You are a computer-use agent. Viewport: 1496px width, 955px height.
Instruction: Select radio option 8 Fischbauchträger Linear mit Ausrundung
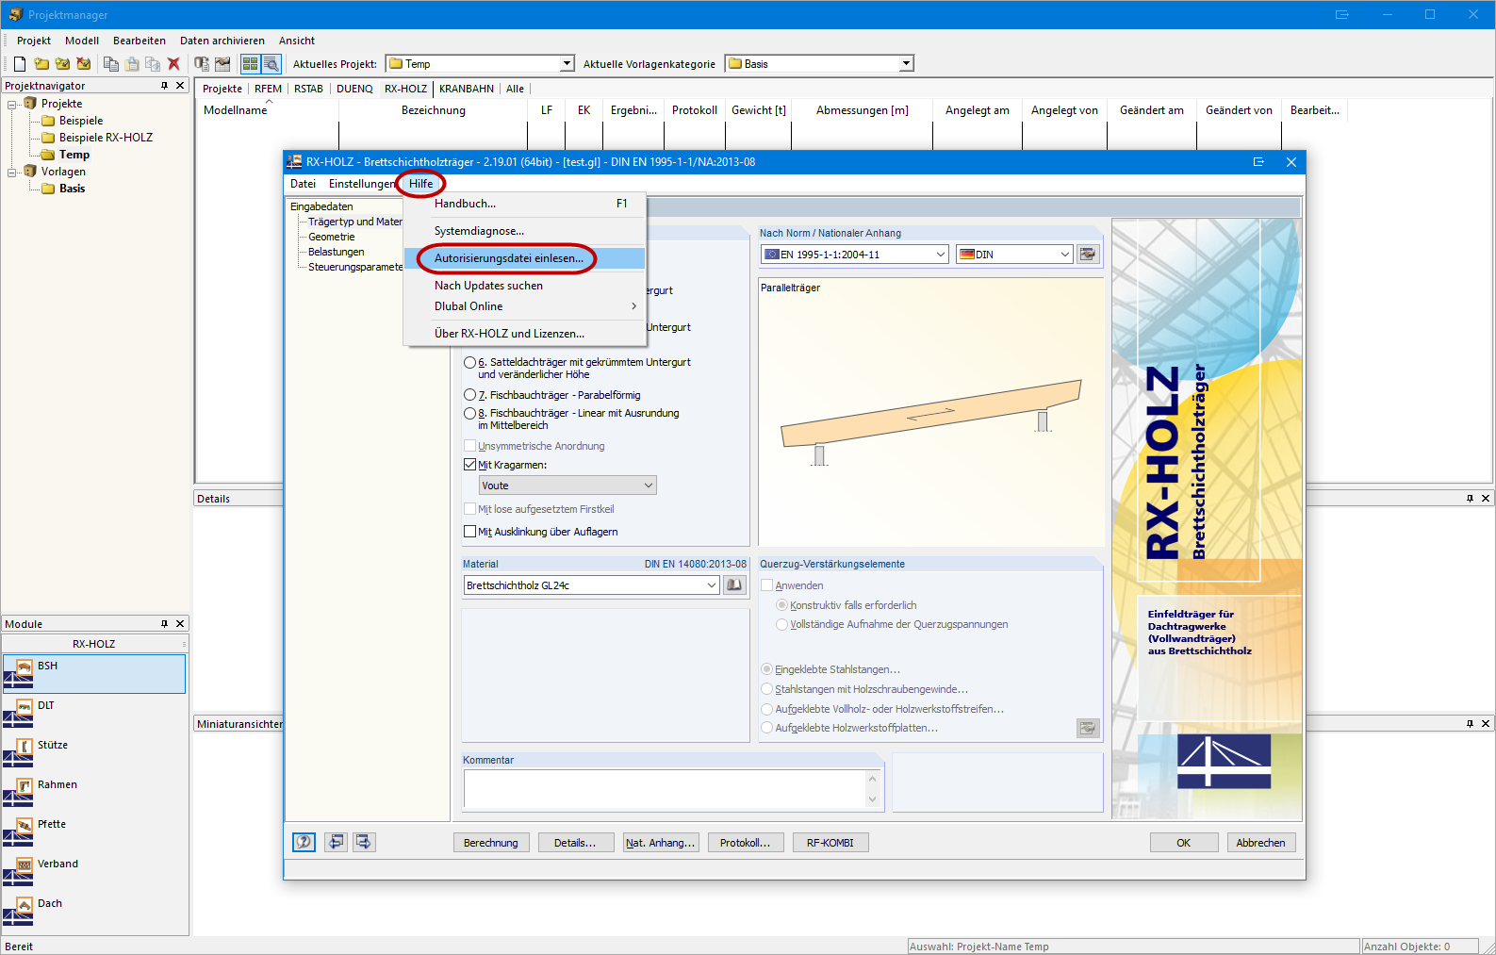point(469,414)
